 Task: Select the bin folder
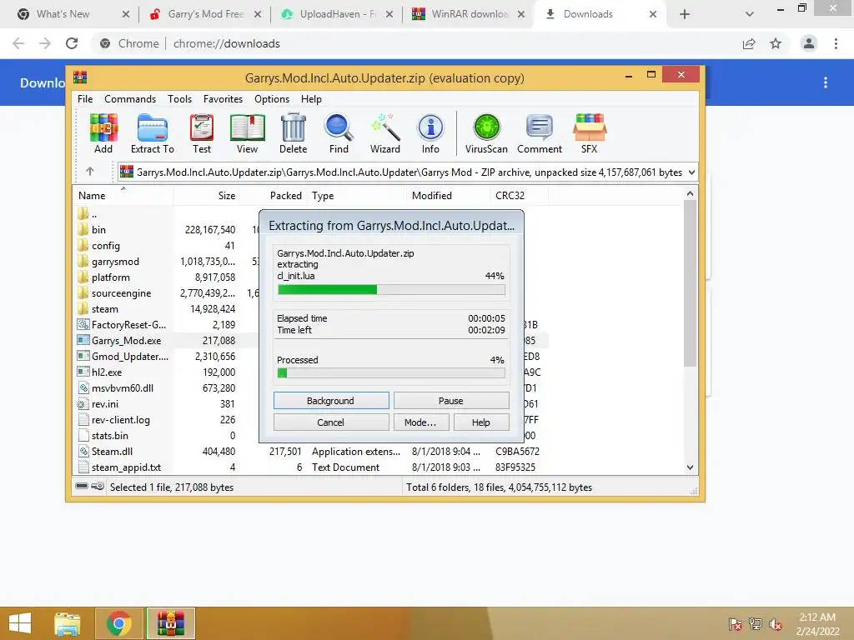[x=98, y=230]
